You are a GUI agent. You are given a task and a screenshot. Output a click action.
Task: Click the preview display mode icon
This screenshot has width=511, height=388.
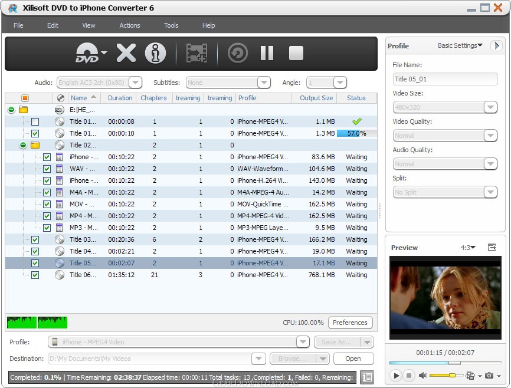coord(470,376)
